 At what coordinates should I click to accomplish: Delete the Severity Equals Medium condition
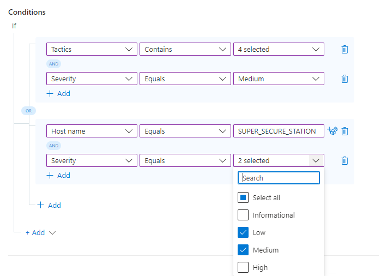[x=344, y=79]
